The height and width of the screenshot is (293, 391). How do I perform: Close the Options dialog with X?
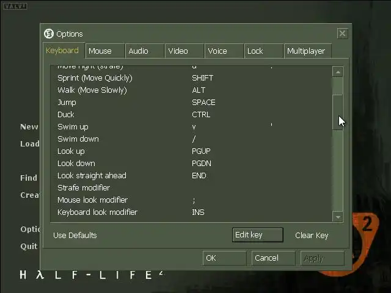(x=342, y=33)
